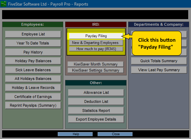The width and height of the screenshot is (191, 139).
Task: Open KiwiSaver Settings Summary
Action: [x=95, y=70]
